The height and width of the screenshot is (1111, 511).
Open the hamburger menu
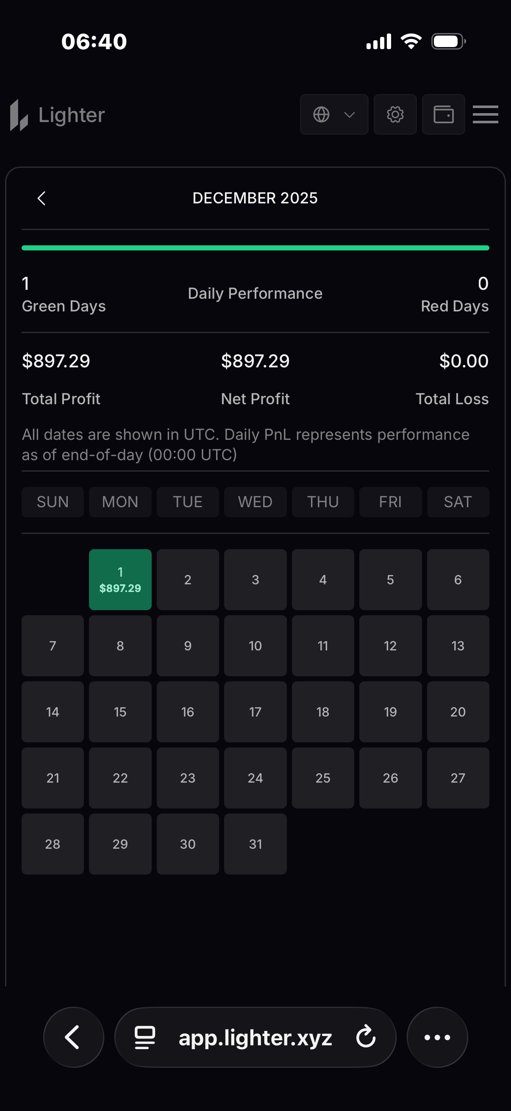click(x=485, y=115)
